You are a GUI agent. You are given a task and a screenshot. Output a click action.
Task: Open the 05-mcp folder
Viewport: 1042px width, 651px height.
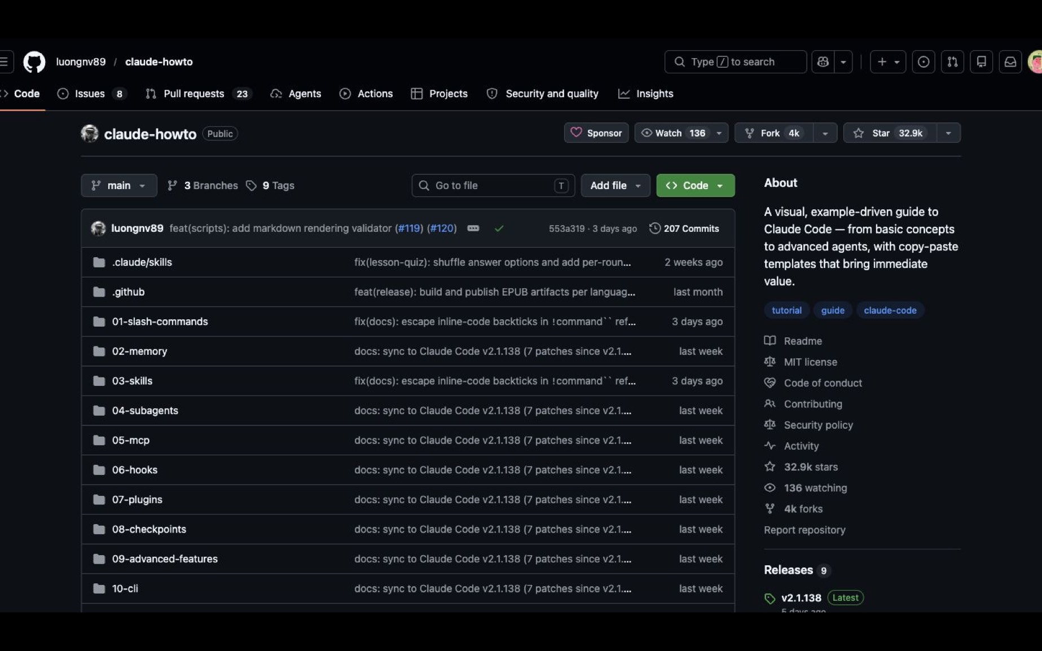131,441
